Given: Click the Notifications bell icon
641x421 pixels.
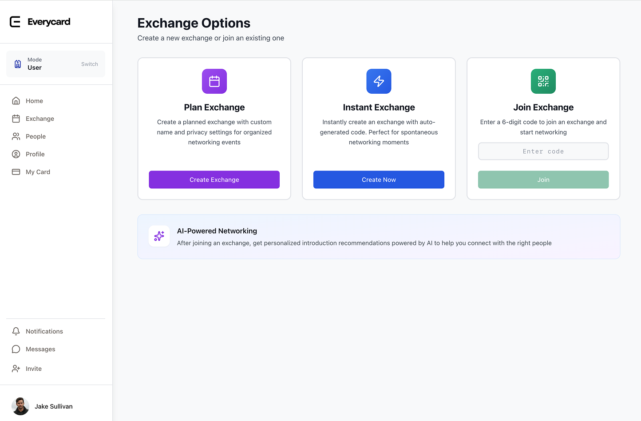Looking at the screenshot, I should click(x=16, y=331).
